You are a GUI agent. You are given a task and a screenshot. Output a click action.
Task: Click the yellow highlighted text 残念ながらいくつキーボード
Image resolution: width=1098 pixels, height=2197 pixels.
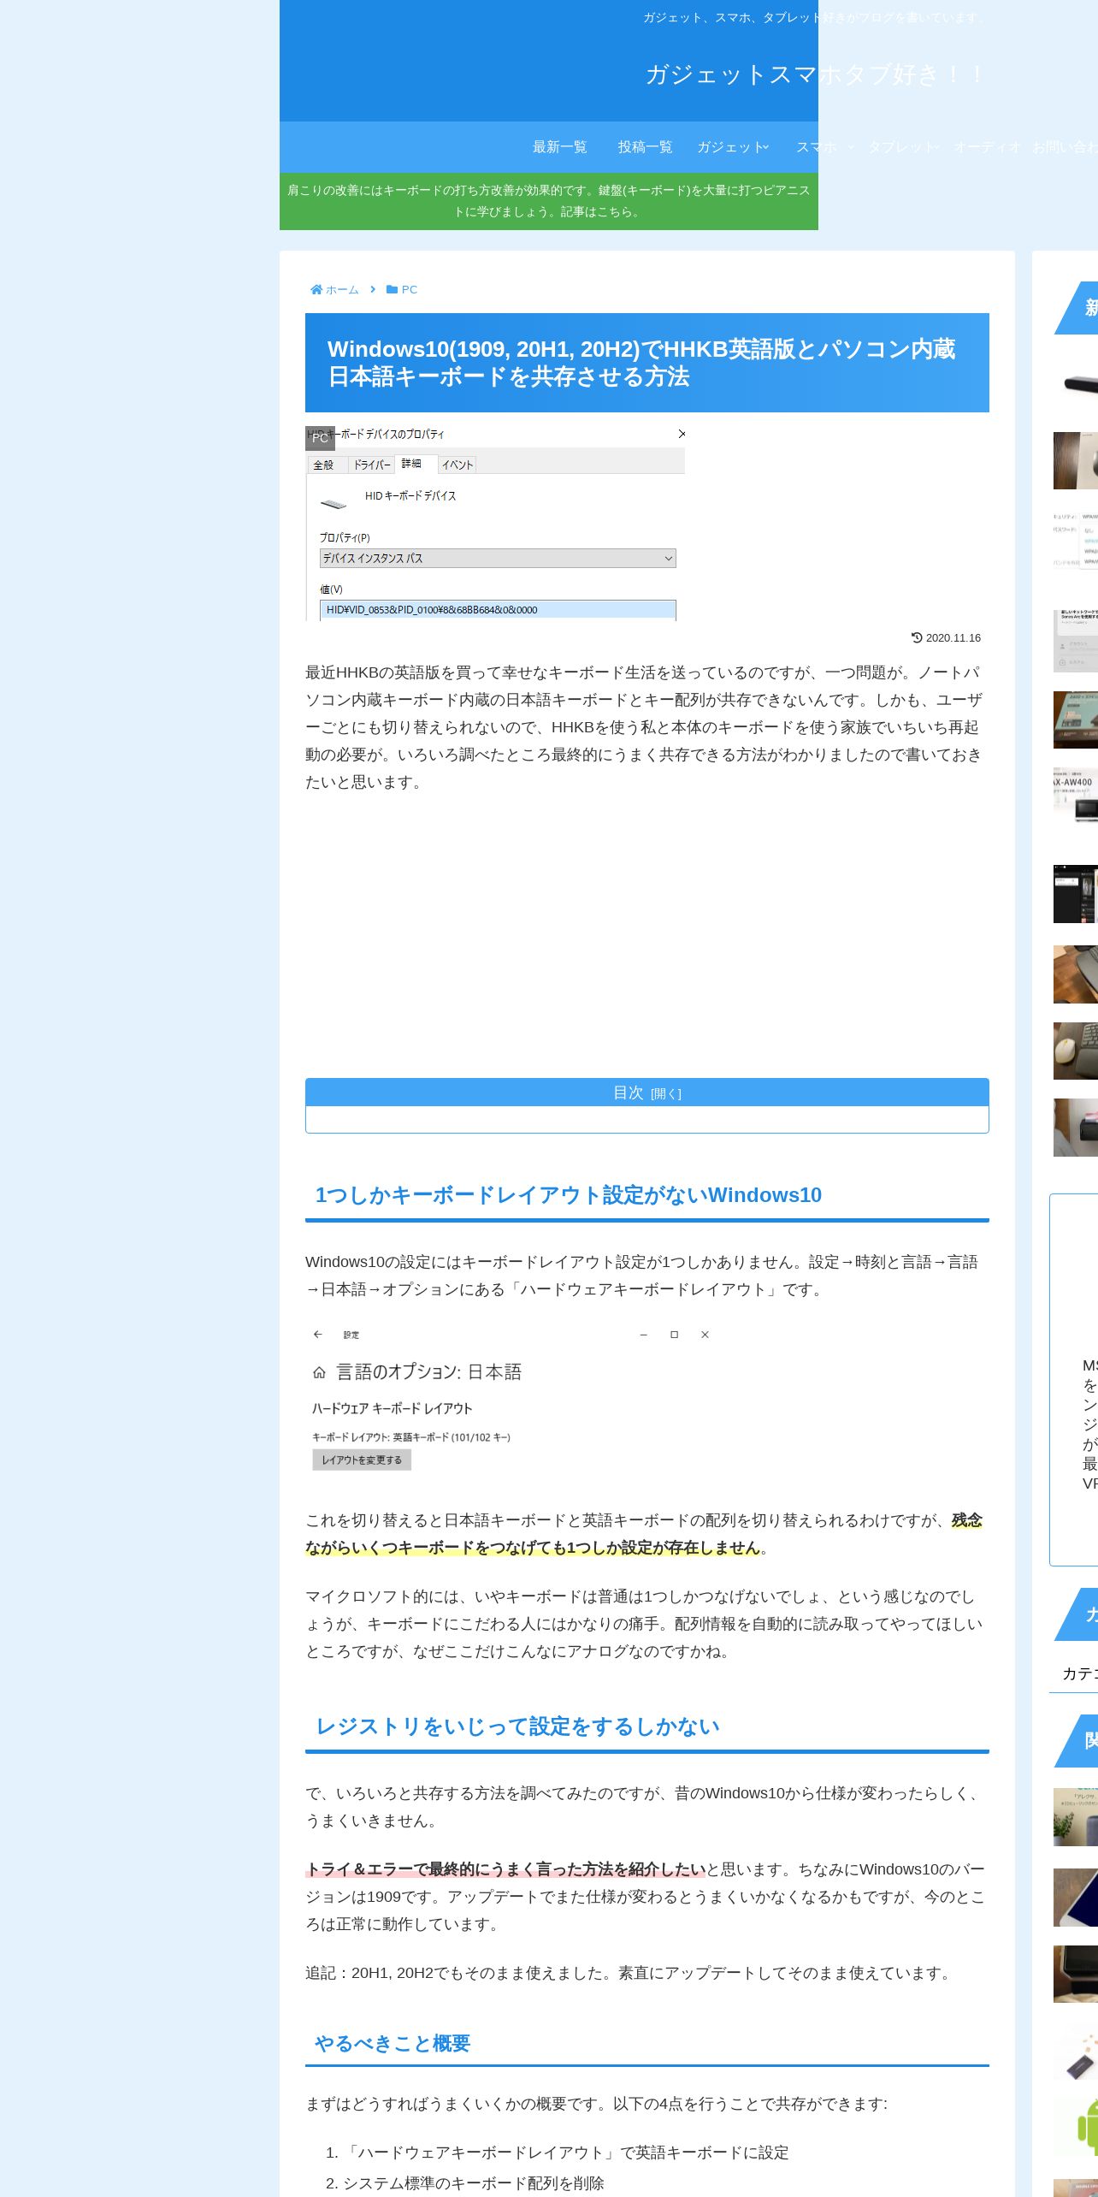[644, 1534]
